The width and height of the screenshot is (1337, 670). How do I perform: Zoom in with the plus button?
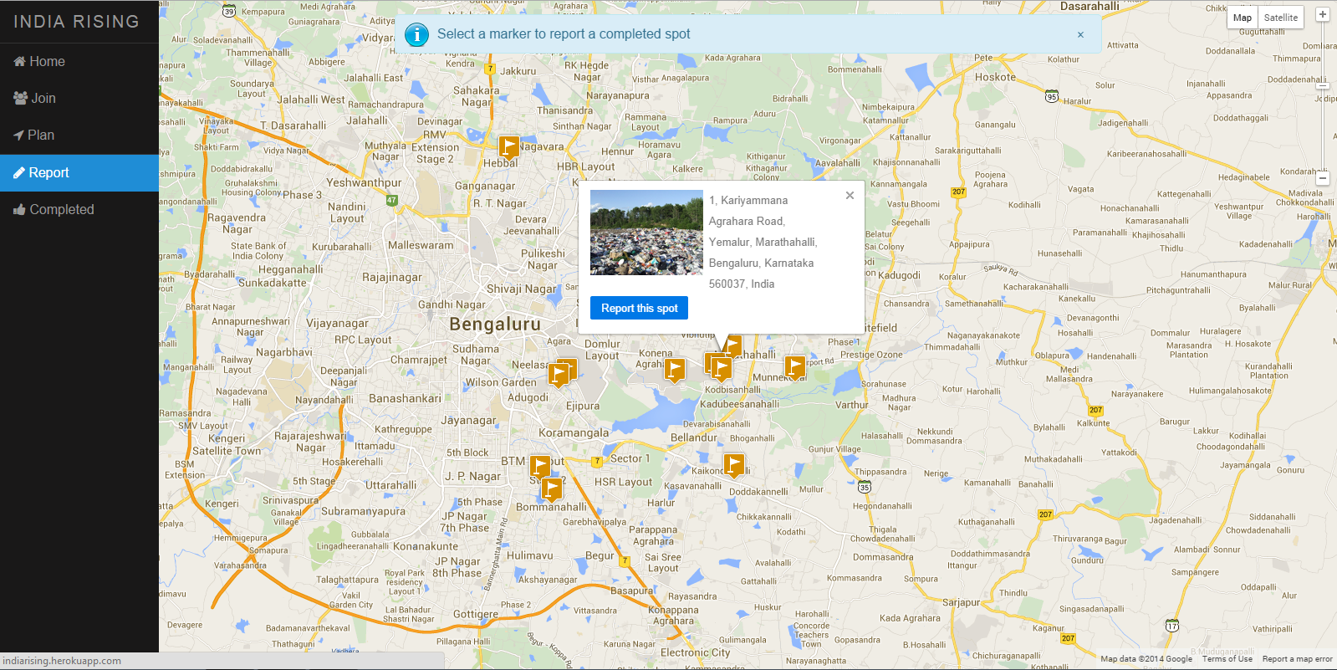point(1323,14)
